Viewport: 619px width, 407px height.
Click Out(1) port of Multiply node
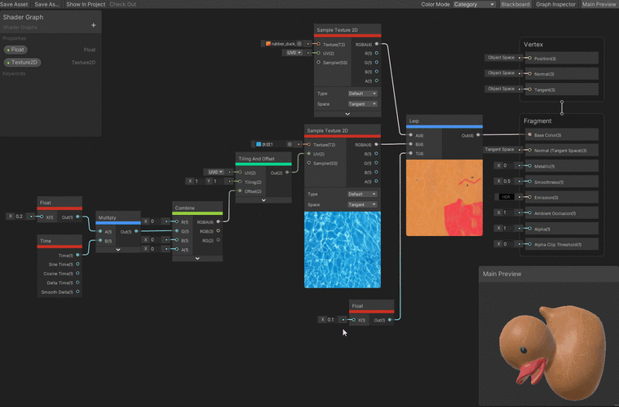[x=136, y=231]
